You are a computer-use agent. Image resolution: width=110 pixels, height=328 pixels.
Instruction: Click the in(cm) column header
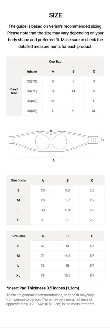click(x=32, y=71)
